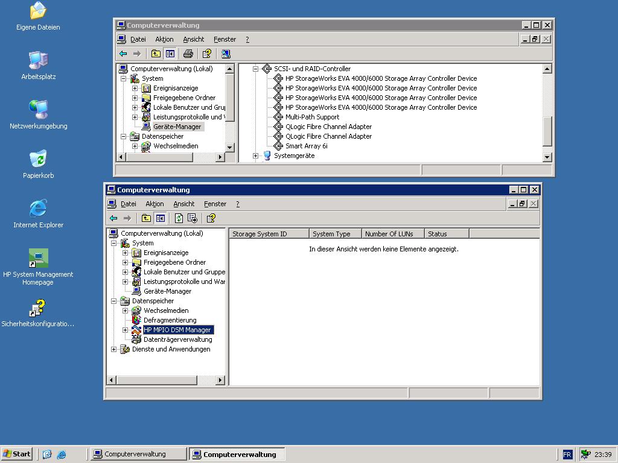Expand Freigegebene Ordner in the upper window tree
Image resolution: width=618 pixels, height=463 pixels.
[x=135, y=98]
